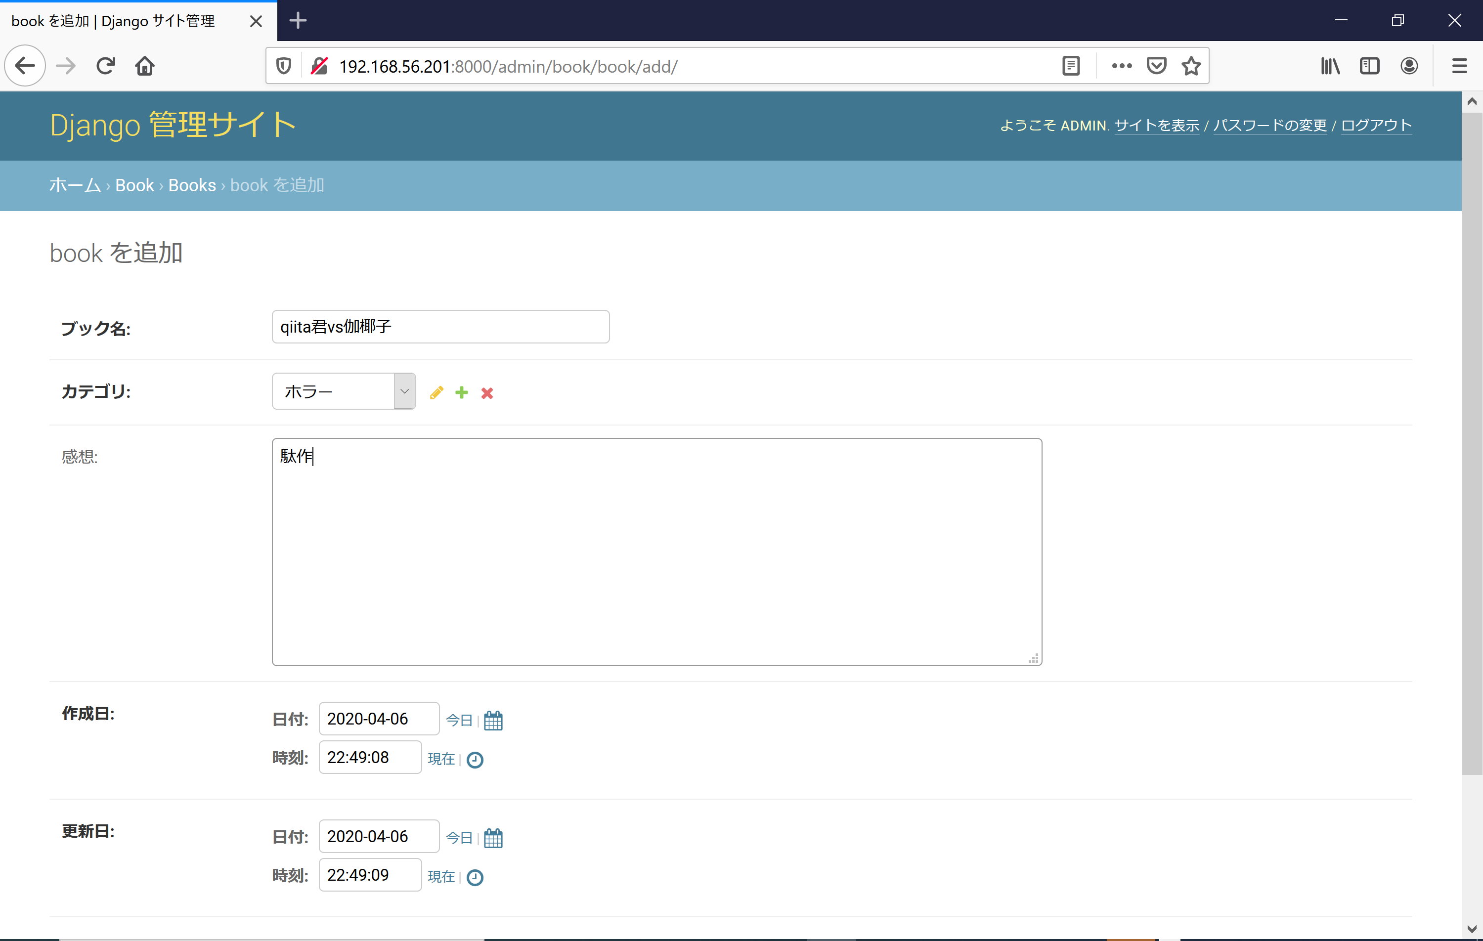Screen dimensions: 1483x941
Task: Open the clock picker for 更新日 time
Action: click(474, 877)
